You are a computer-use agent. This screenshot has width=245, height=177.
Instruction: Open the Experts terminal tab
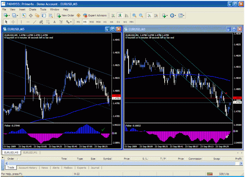tap(82, 168)
